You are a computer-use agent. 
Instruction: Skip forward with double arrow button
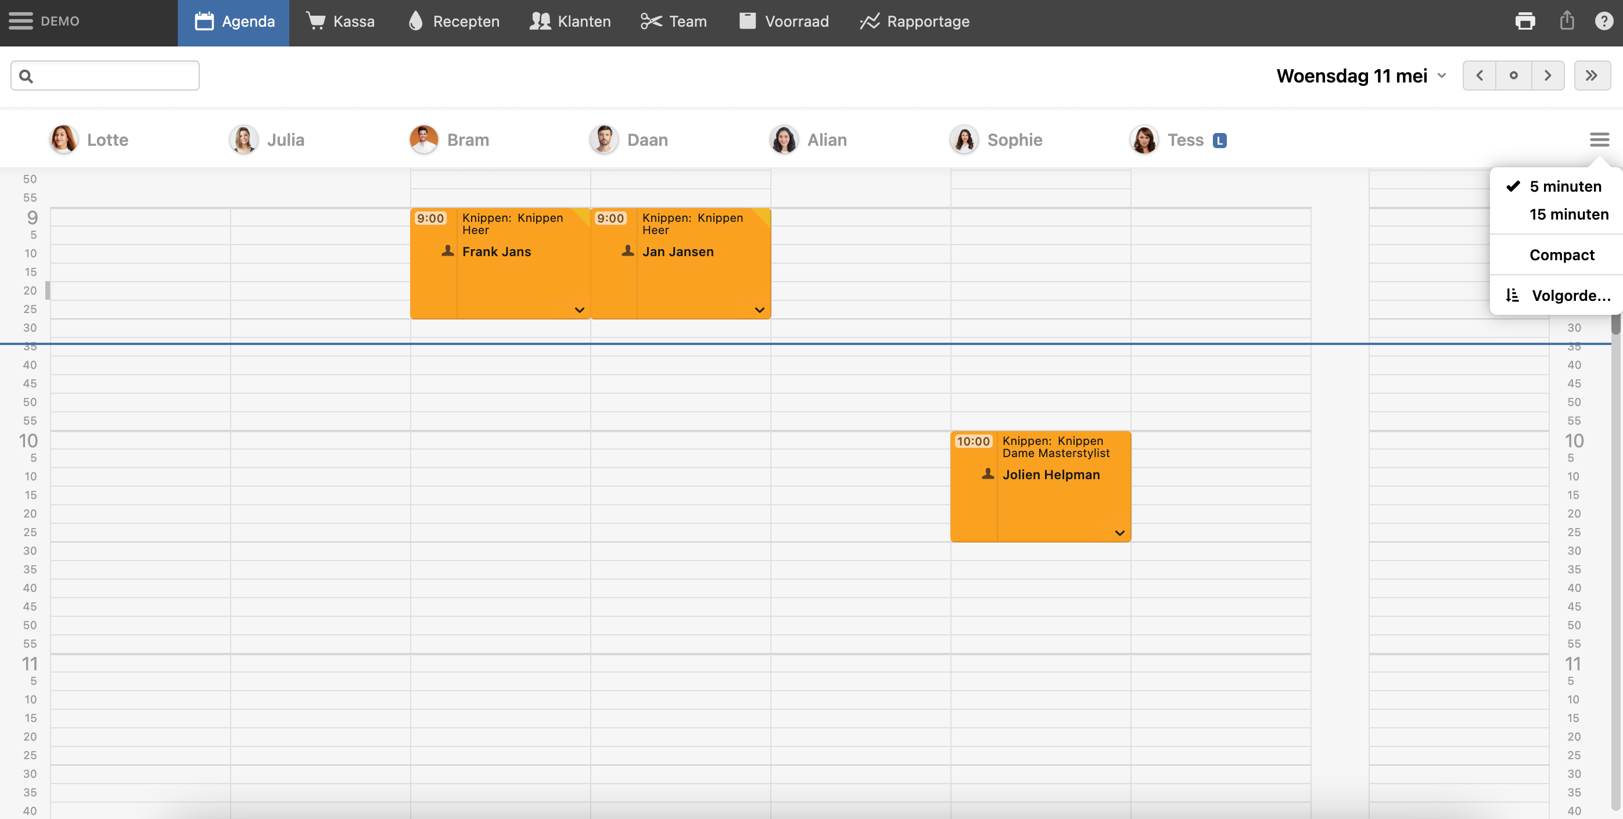(1592, 76)
